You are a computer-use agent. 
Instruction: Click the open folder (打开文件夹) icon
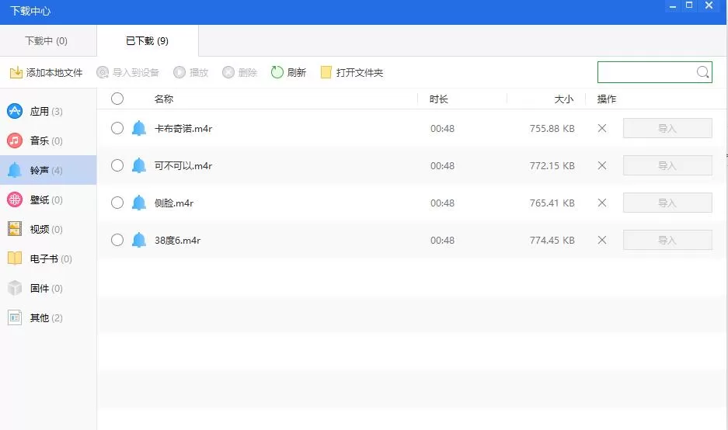coord(326,72)
